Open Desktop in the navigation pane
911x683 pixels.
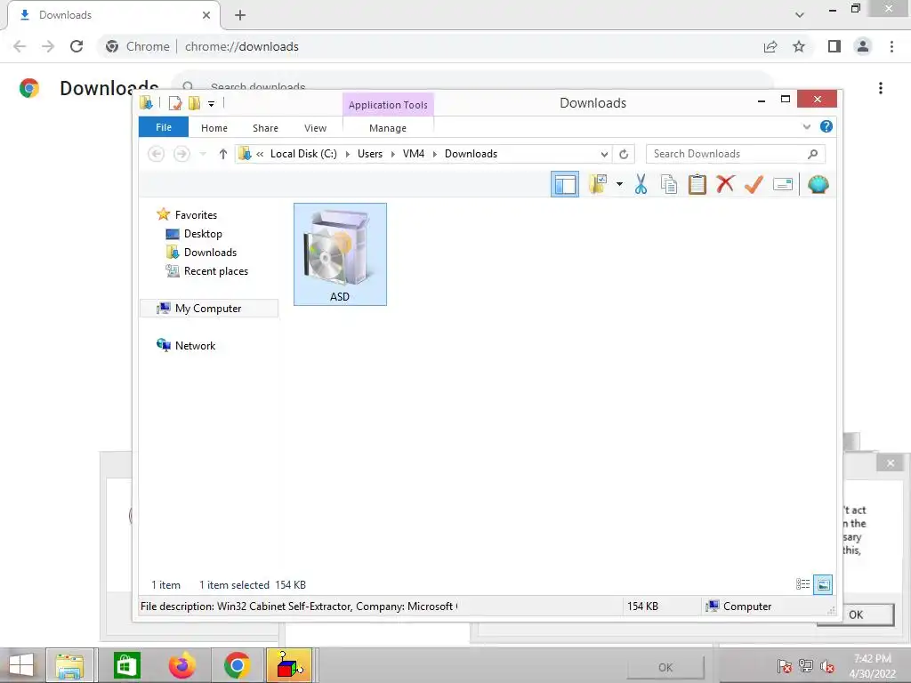tap(203, 234)
